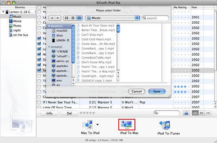Click the iPod To iTunes icon
Viewport: 217px width, 143px height.
tap(165, 125)
